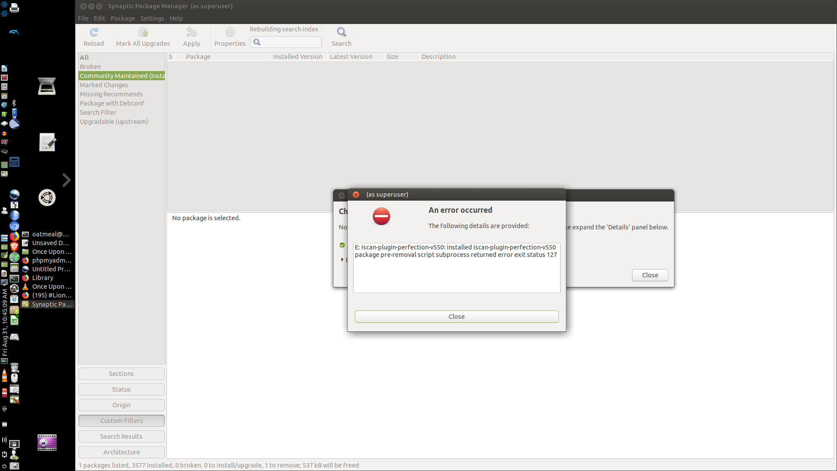Open the Help menu
The height and width of the screenshot is (471, 837).
[176, 18]
